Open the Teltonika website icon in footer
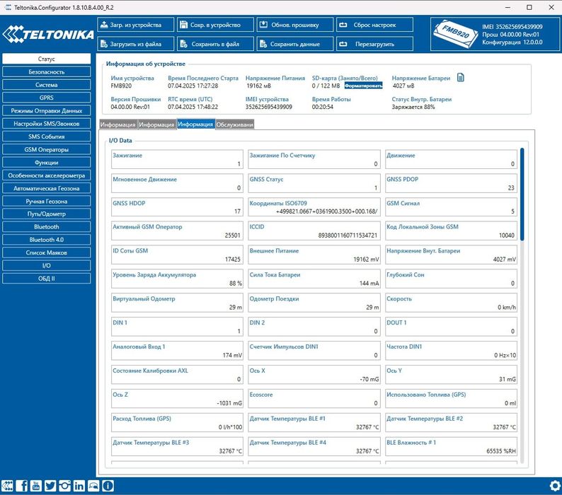 pyautogui.click(x=7, y=486)
